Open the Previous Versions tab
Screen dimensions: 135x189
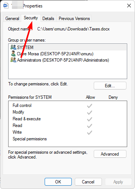(74, 19)
